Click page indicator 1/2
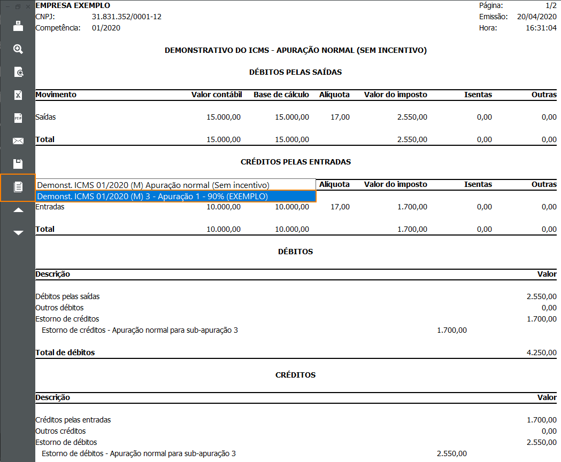This screenshot has height=462, width=561. tap(551, 6)
